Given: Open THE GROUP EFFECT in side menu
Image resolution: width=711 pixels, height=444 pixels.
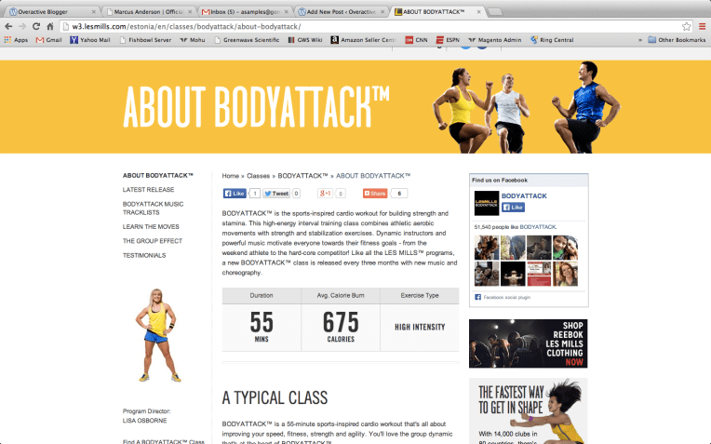Looking at the screenshot, I should pos(153,241).
